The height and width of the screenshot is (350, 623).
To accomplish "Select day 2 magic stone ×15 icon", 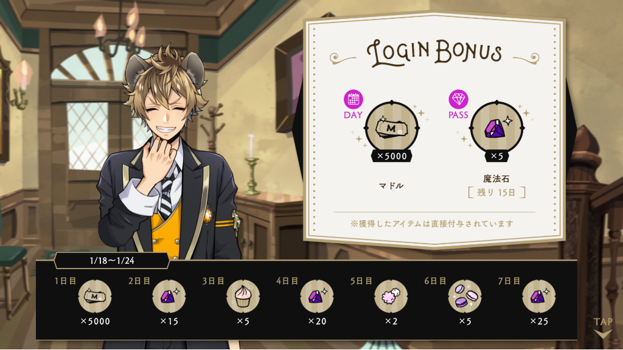I will click(x=169, y=296).
